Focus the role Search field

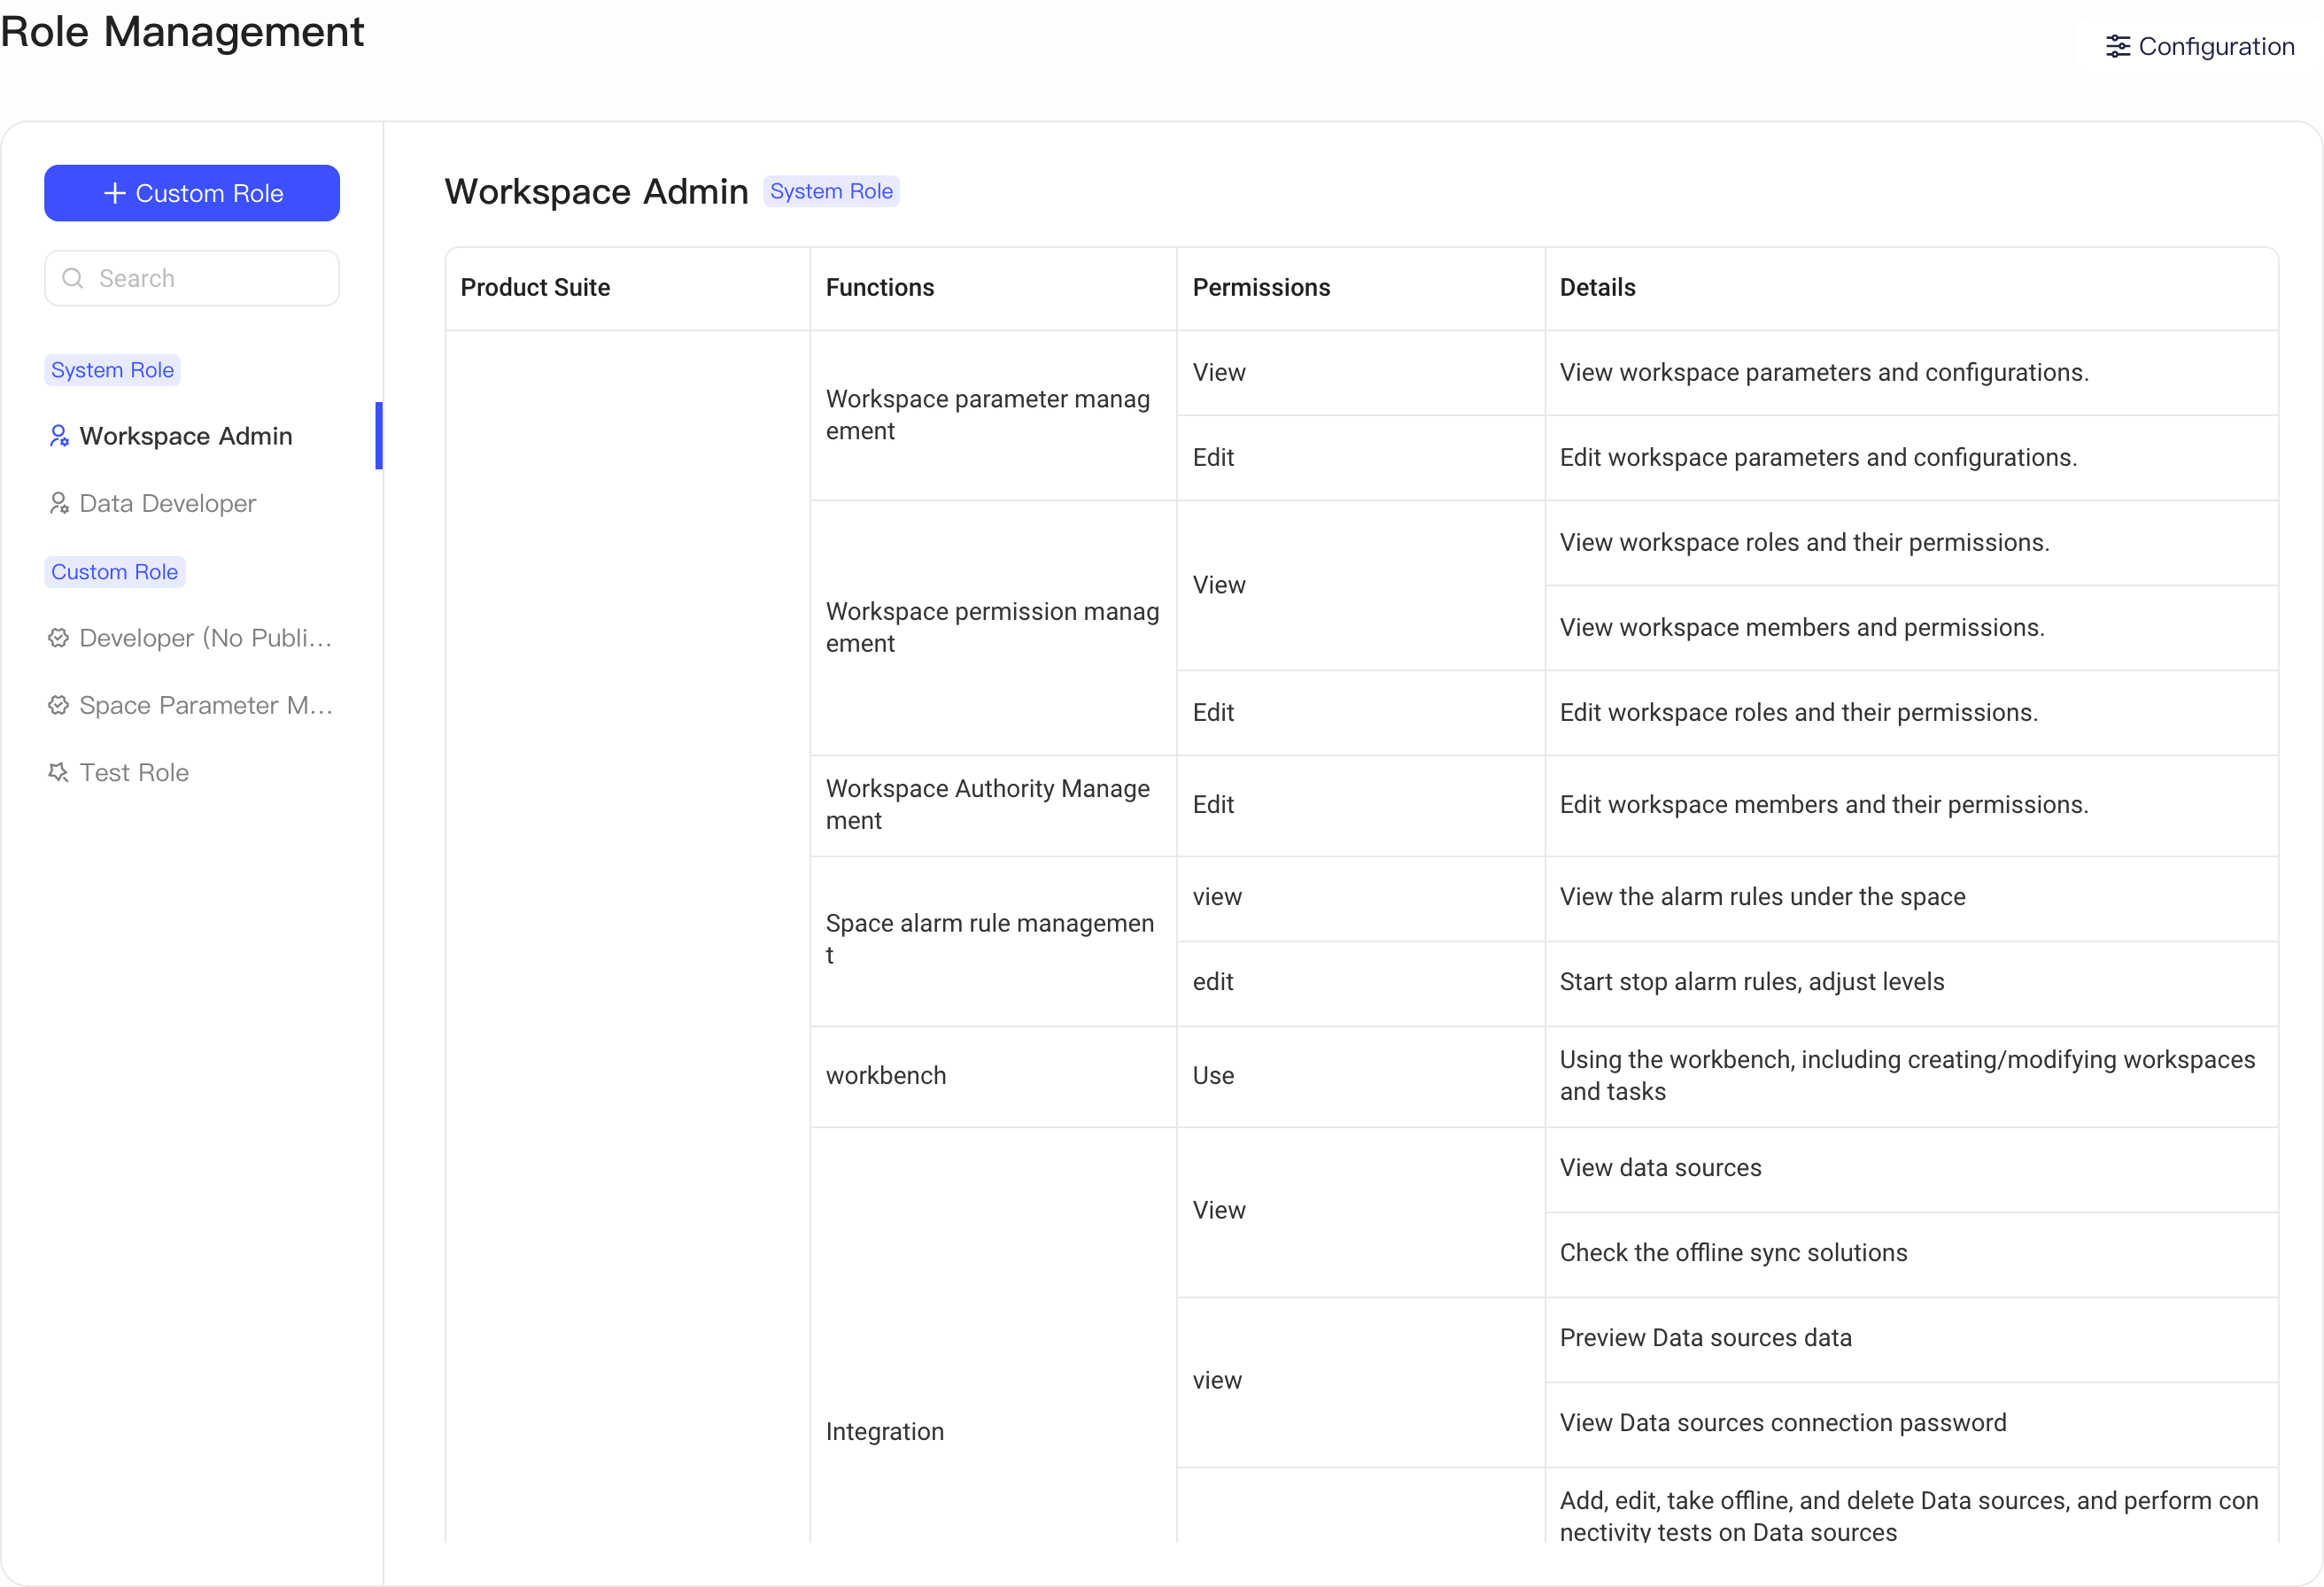(192, 278)
